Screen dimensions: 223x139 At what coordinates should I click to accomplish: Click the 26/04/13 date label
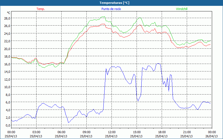tap(212, 136)
